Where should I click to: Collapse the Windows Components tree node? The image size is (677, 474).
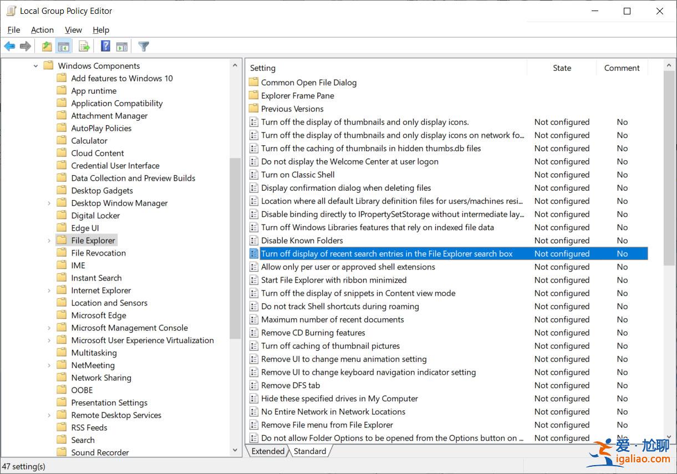(x=35, y=65)
